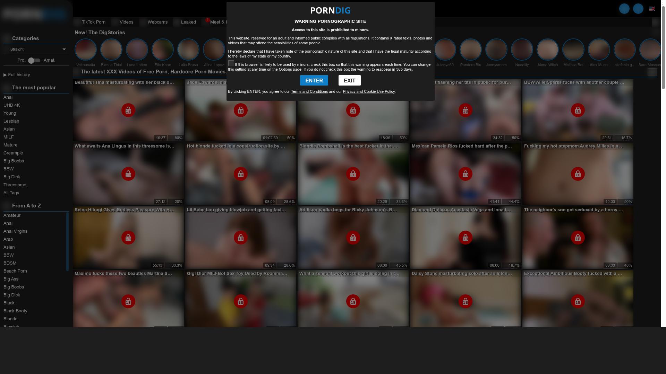666x374 pixels.
Task: Expand the Full history section
Action: click(x=17, y=75)
